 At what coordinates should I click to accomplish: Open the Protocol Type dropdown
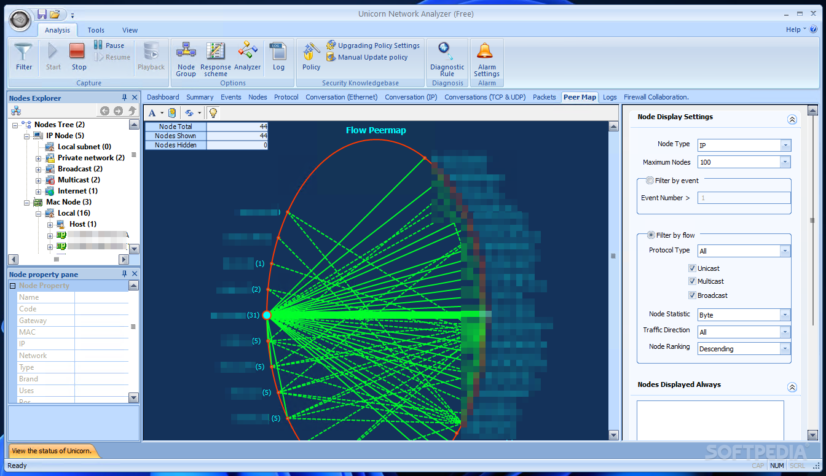click(x=785, y=251)
